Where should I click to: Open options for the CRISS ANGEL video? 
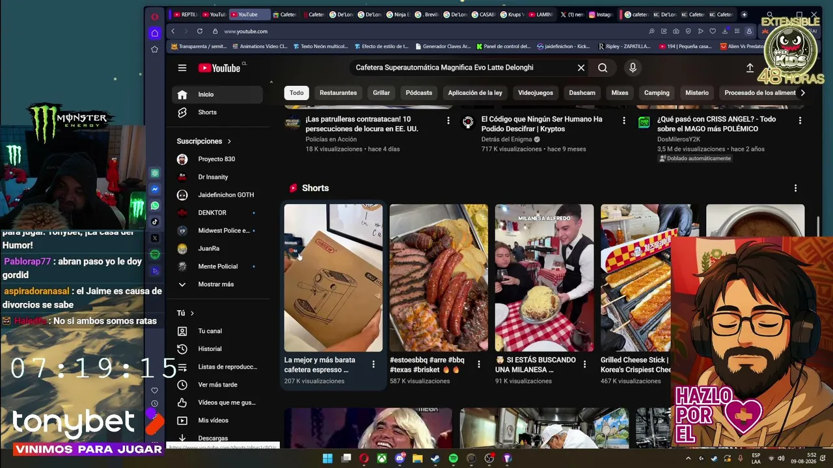tap(800, 120)
